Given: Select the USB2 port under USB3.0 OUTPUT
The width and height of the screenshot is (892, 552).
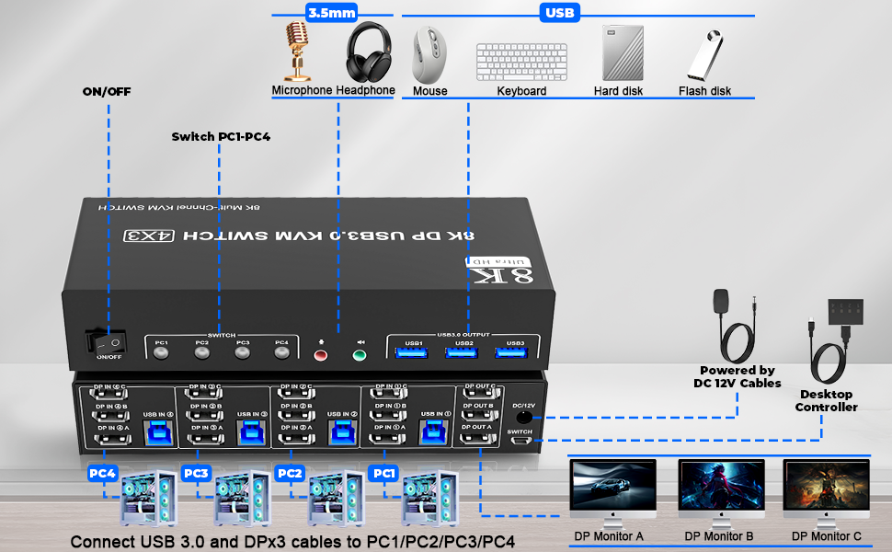Looking at the screenshot, I should (460, 352).
